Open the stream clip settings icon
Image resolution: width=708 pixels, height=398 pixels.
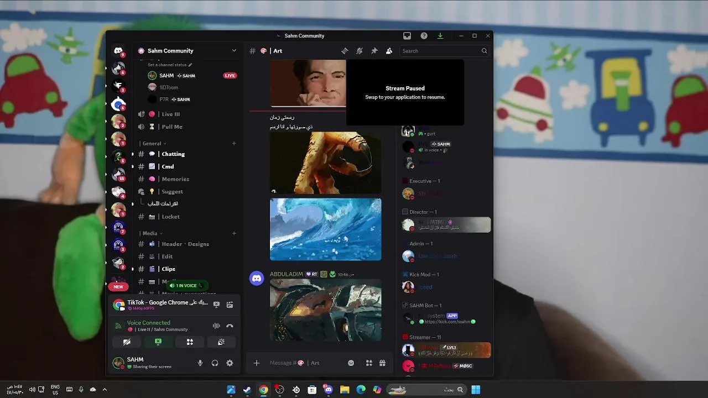[x=230, y=305]
